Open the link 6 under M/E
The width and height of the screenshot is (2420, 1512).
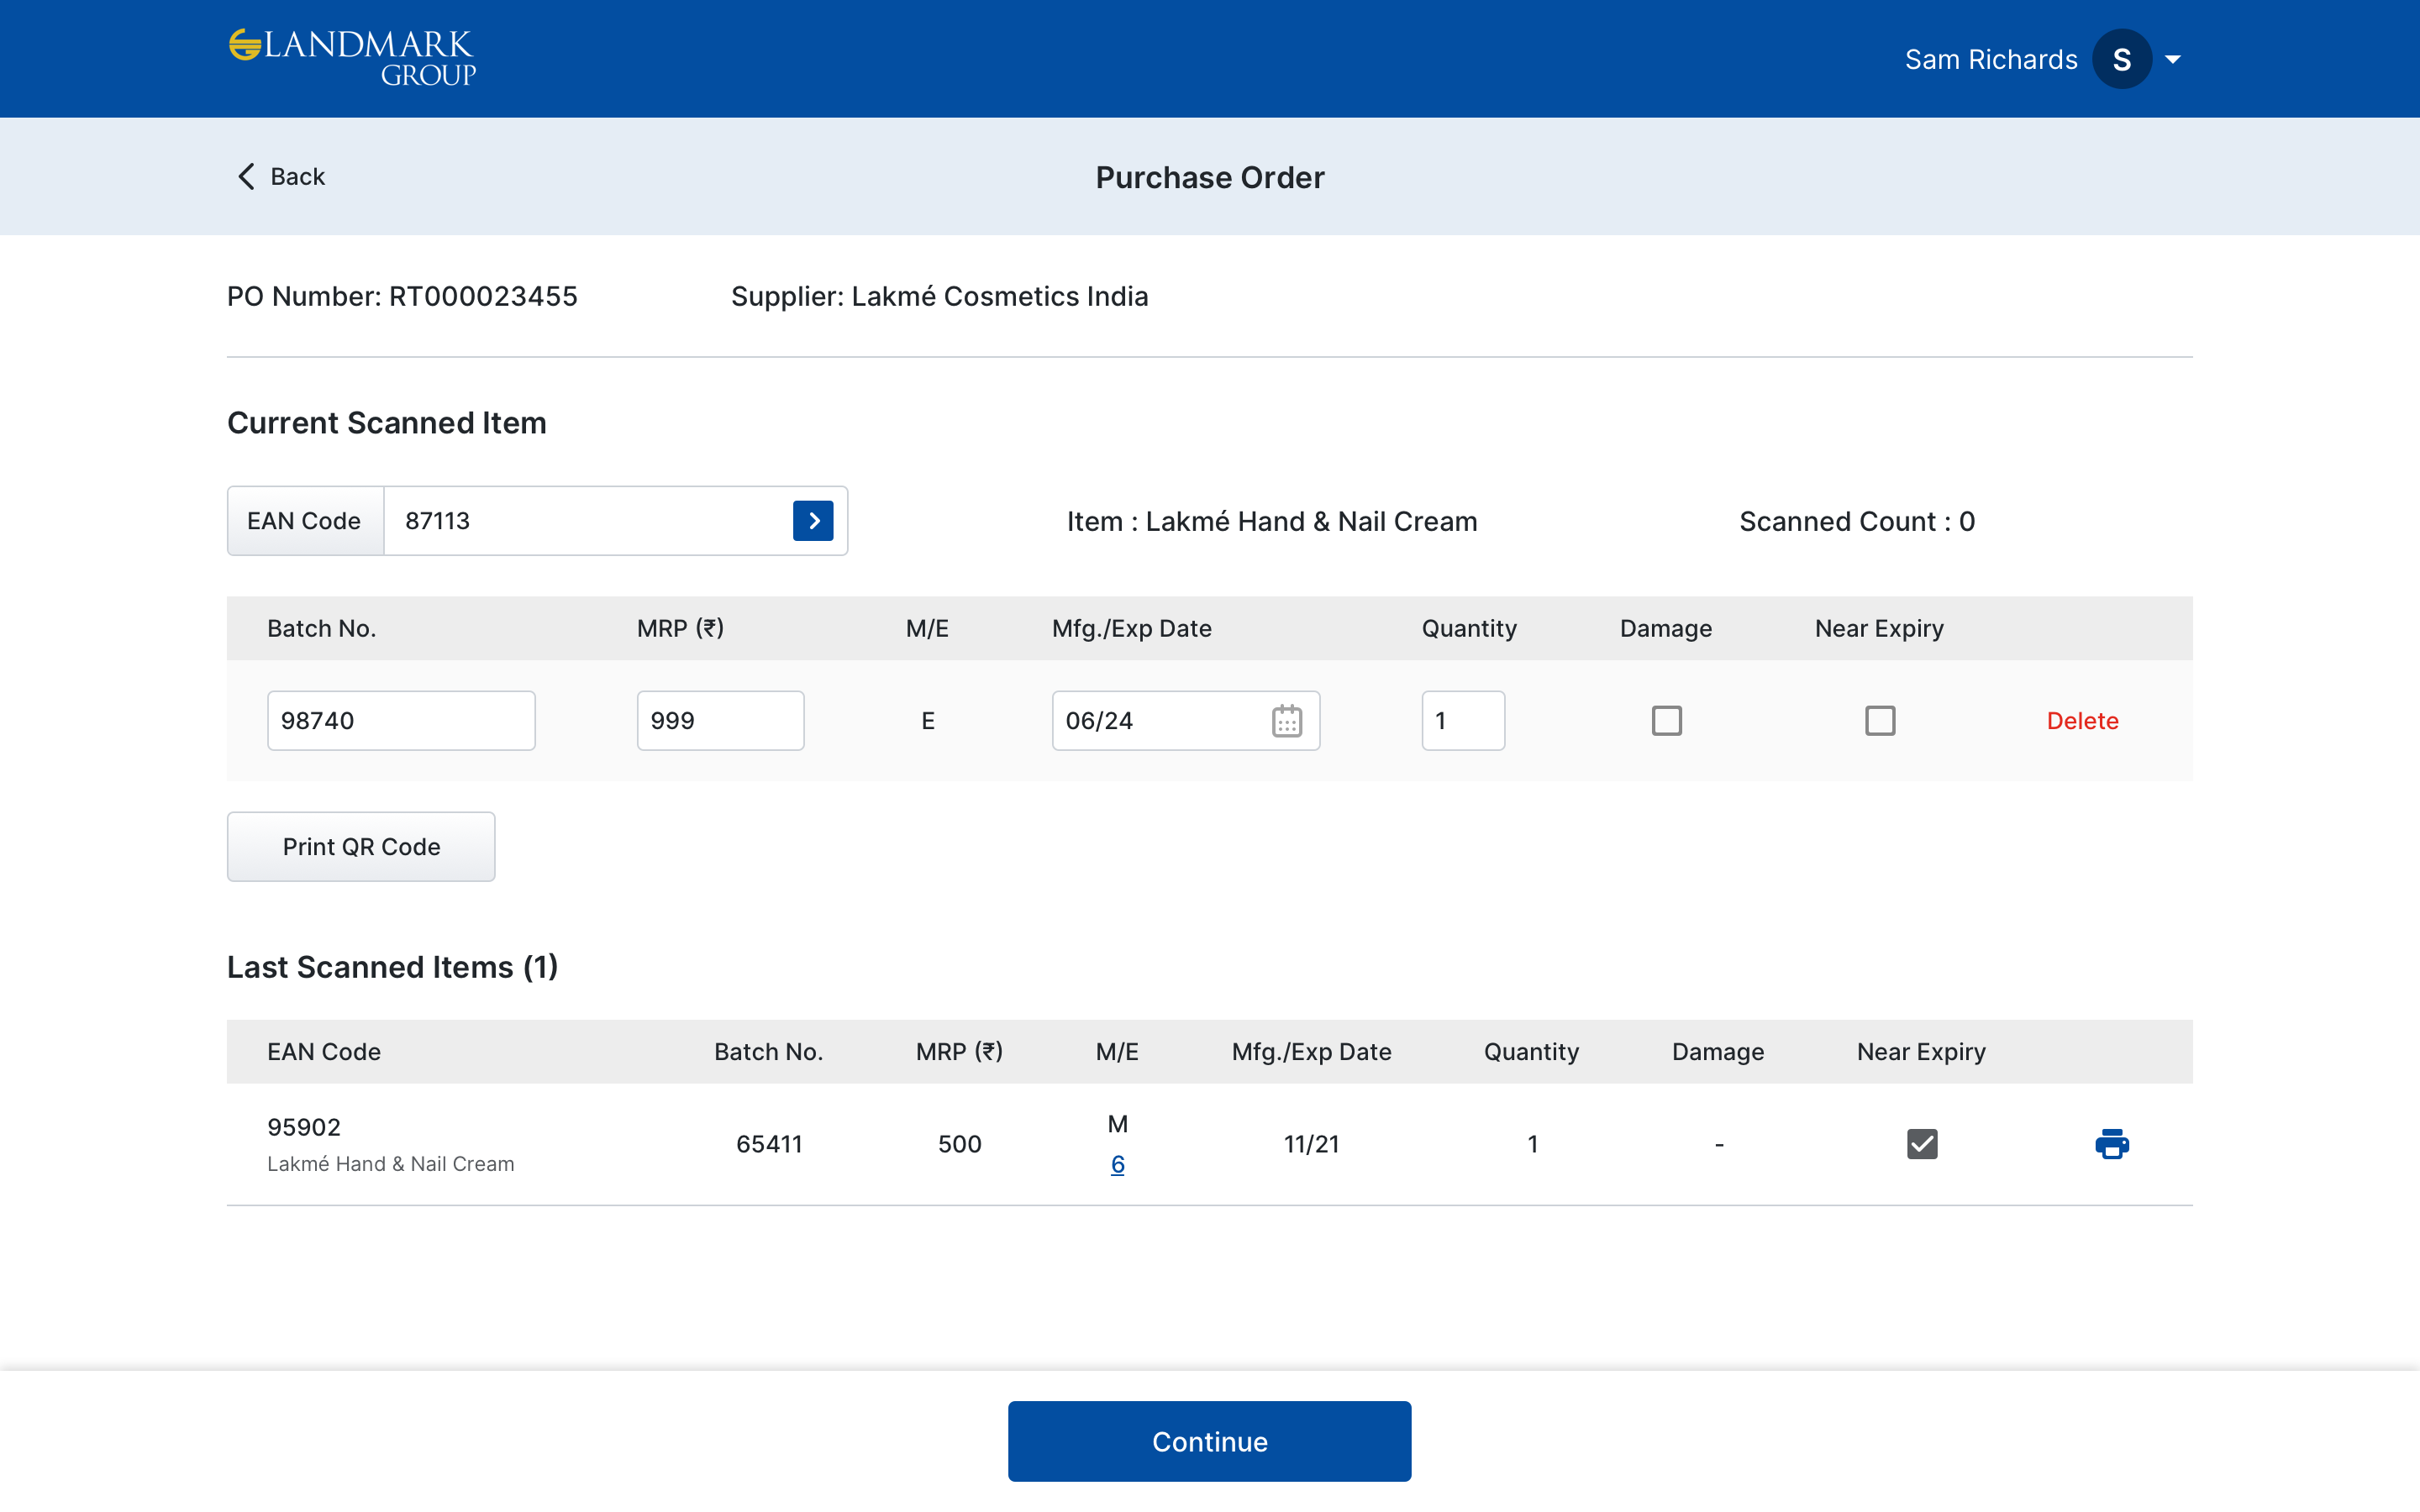1117,1164
